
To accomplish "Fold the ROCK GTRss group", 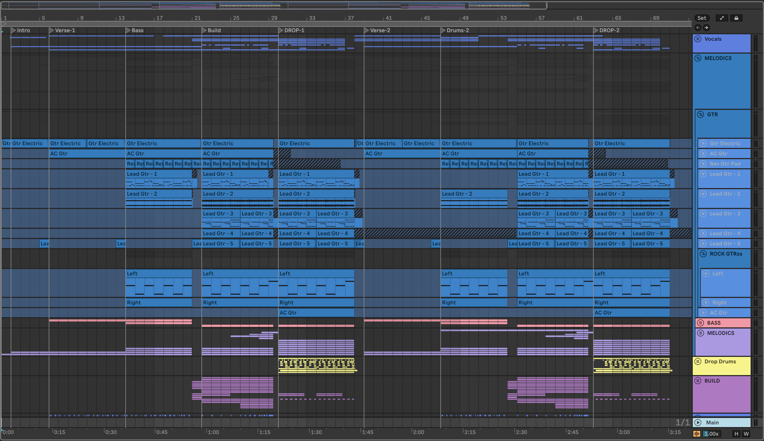I will coord(703,254).
